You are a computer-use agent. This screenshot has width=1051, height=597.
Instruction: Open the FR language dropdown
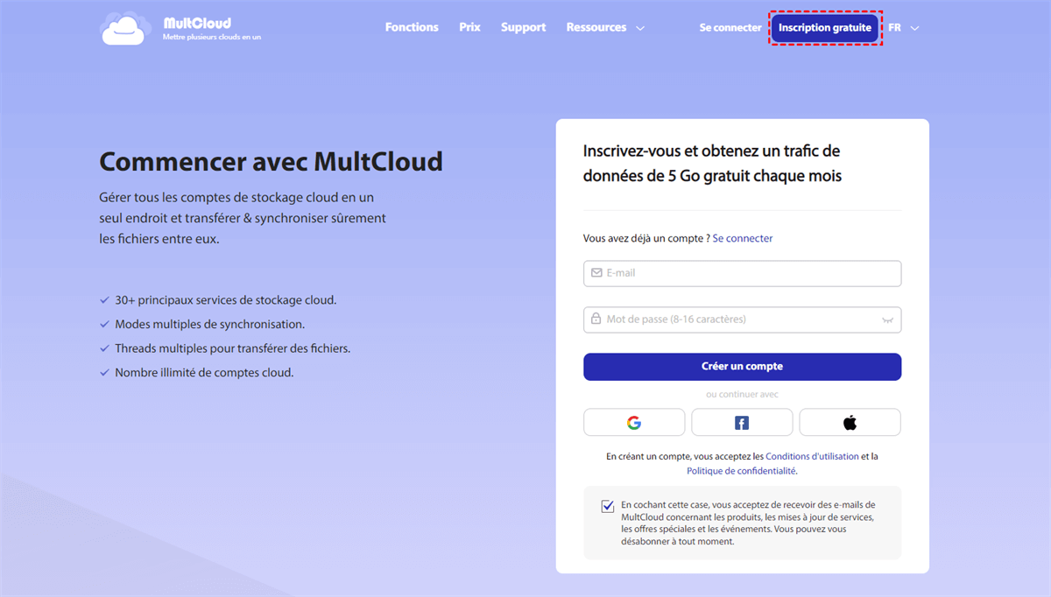tap(904, 28)
